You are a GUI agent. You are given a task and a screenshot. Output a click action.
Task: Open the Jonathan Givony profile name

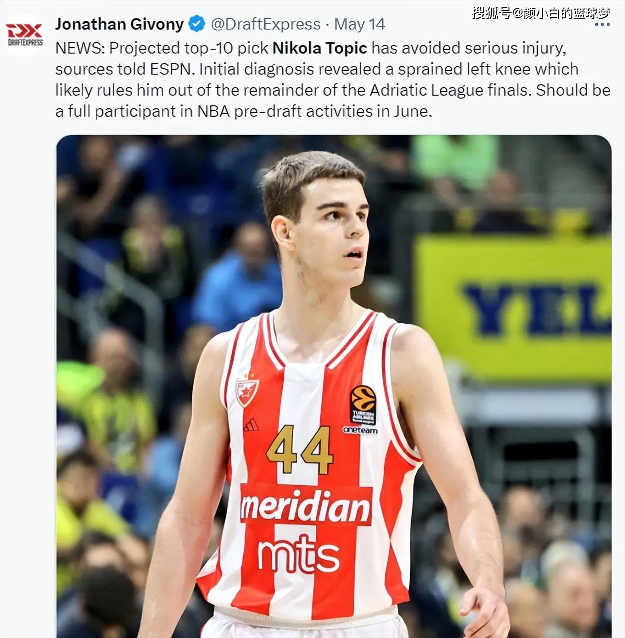click(x=119, y=24)
